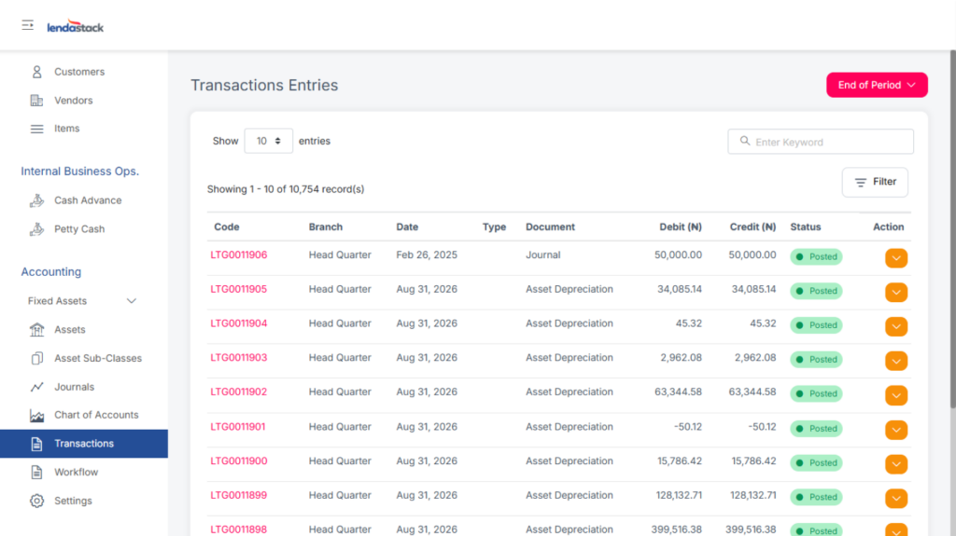Screen dimensions: 956x536
Task: Open Cash Advance via its hand icon
Action: pyautogui.click(x=37, y=200)
